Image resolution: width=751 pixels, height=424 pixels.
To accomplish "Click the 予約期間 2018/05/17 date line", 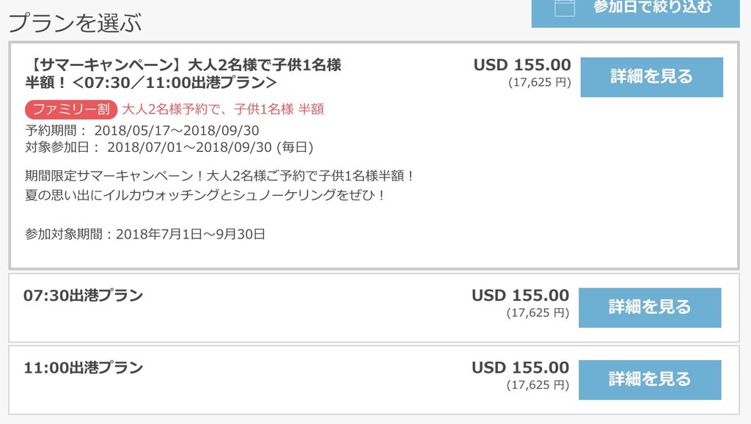I will tap(142, 131).
